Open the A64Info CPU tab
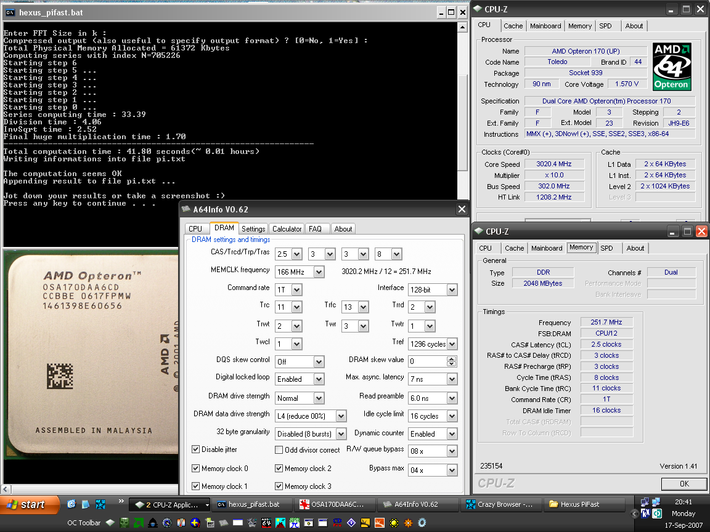The width and height of the screenshot is (710, 532). tap(195, 229)
